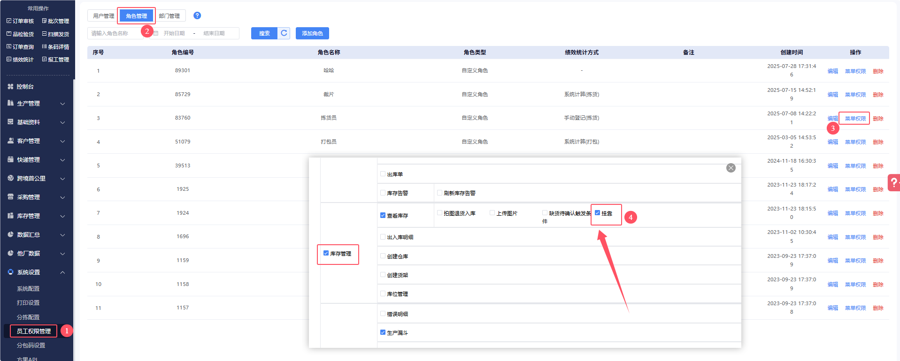Screen dimensions: 900x361
Task: Click the 扫描发货 shortcut icon
Action: tap(44, 34)
